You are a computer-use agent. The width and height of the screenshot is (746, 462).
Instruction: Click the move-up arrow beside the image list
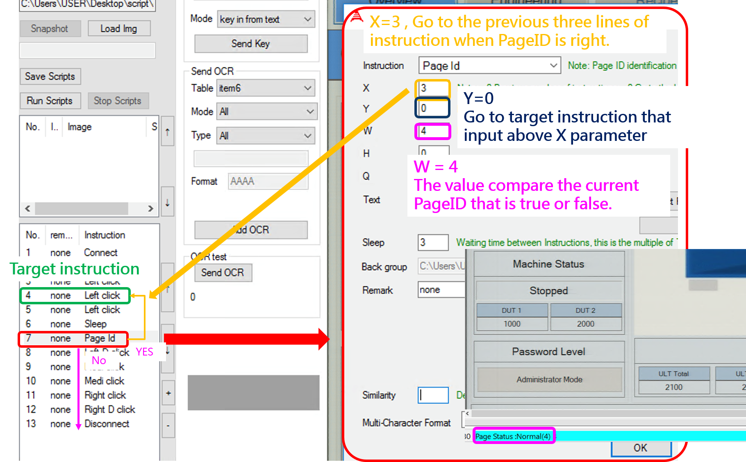[167, 131]
